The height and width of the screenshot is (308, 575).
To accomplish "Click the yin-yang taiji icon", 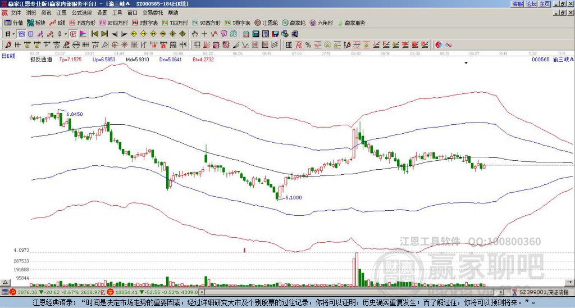I will point(439,45).
